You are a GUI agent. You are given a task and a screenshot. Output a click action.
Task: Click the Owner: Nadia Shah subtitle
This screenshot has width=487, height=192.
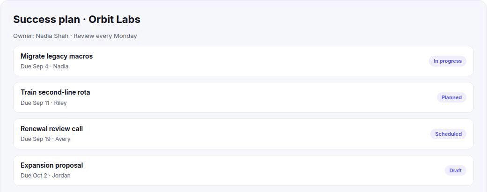pyautogui.click(x=41, y=36)
